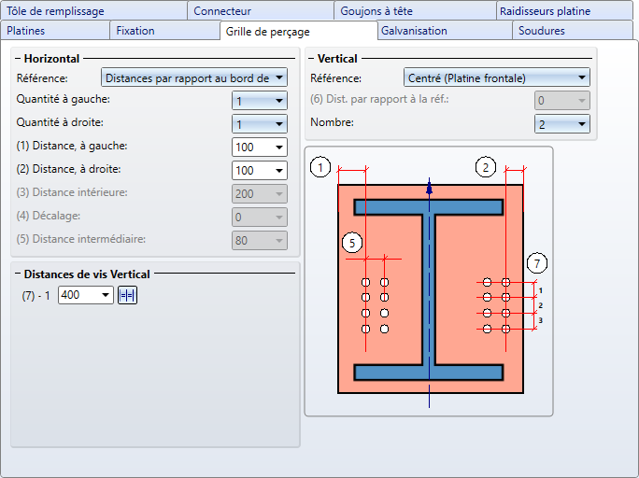Open the Distance à gauche dropdown arrow
The width and height of the screenshot is (639, 478).
(279, 148)
